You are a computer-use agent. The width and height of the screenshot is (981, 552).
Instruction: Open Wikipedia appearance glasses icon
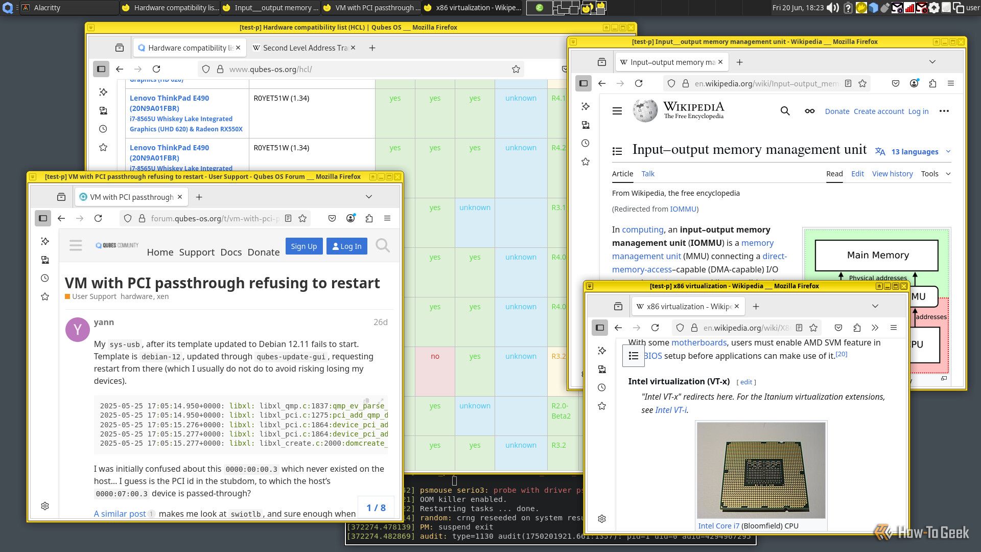tap(810, 111)
